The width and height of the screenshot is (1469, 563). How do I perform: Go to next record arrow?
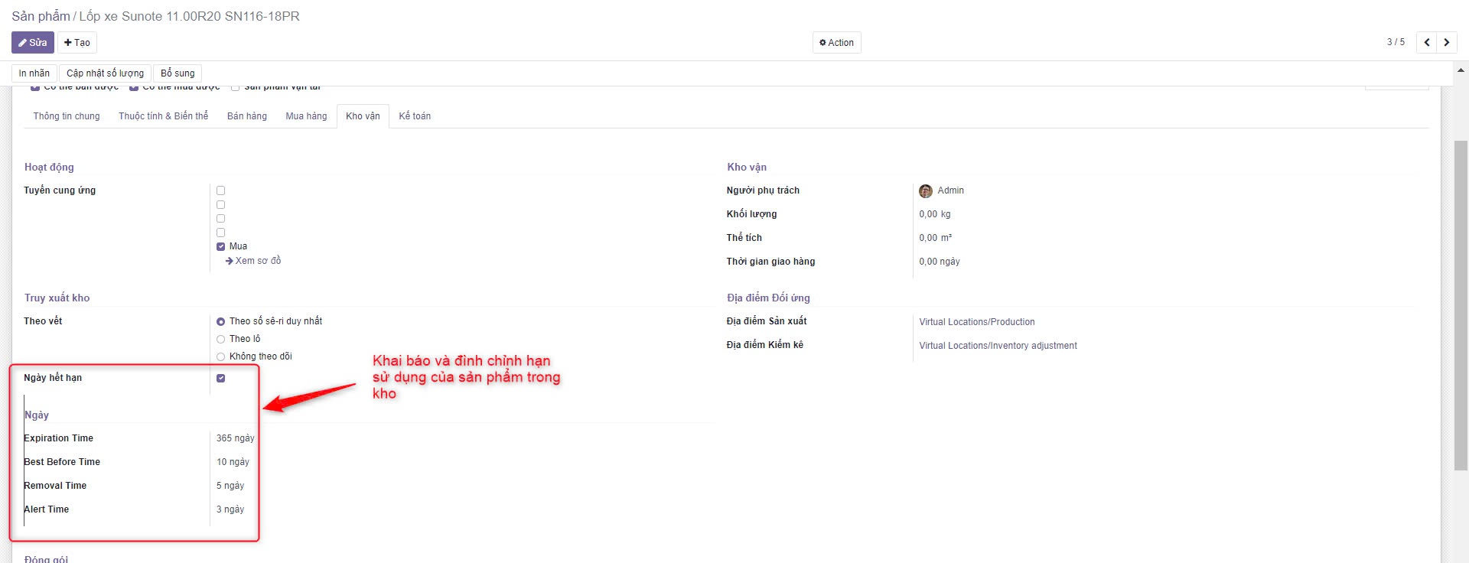coord(1447,43)
